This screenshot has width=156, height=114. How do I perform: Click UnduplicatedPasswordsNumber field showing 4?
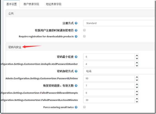(x=109, y=64)
